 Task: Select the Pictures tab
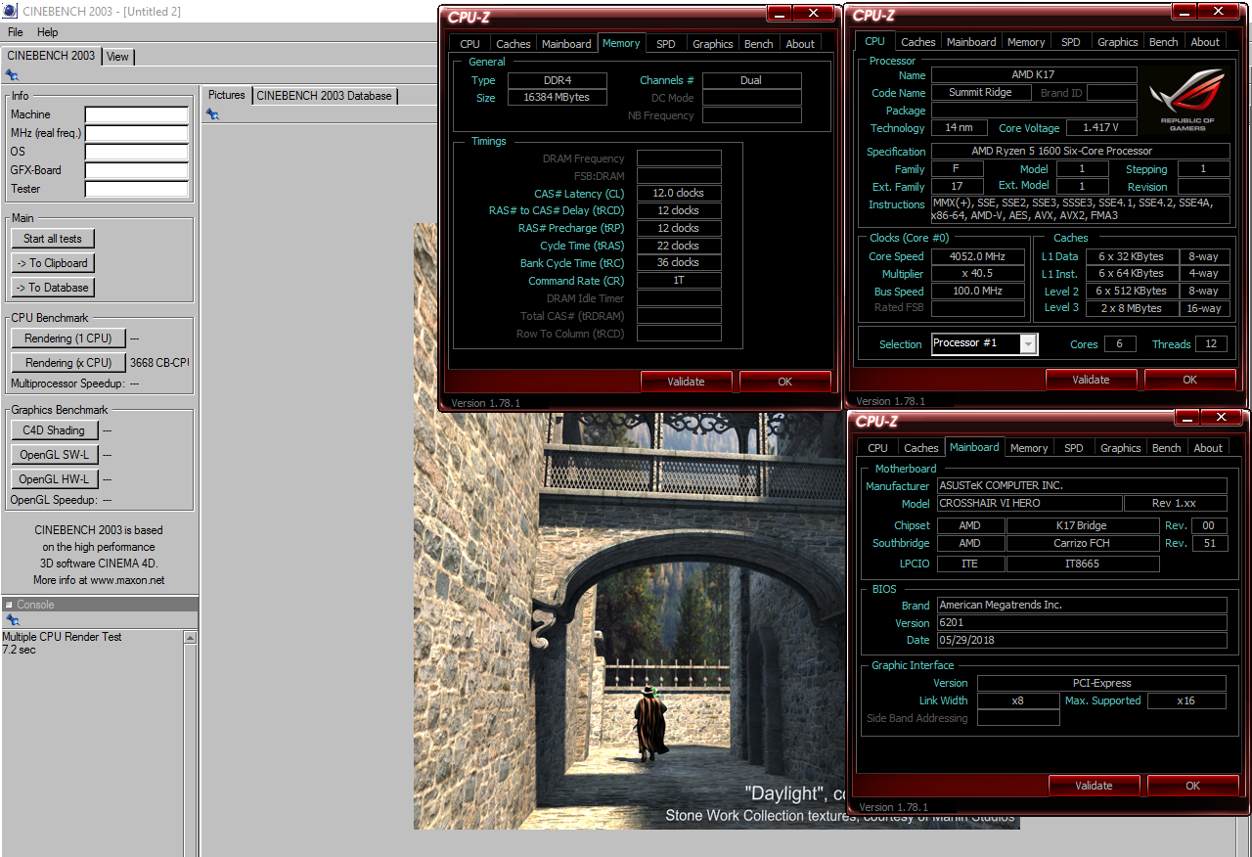(x=226, y=95)
